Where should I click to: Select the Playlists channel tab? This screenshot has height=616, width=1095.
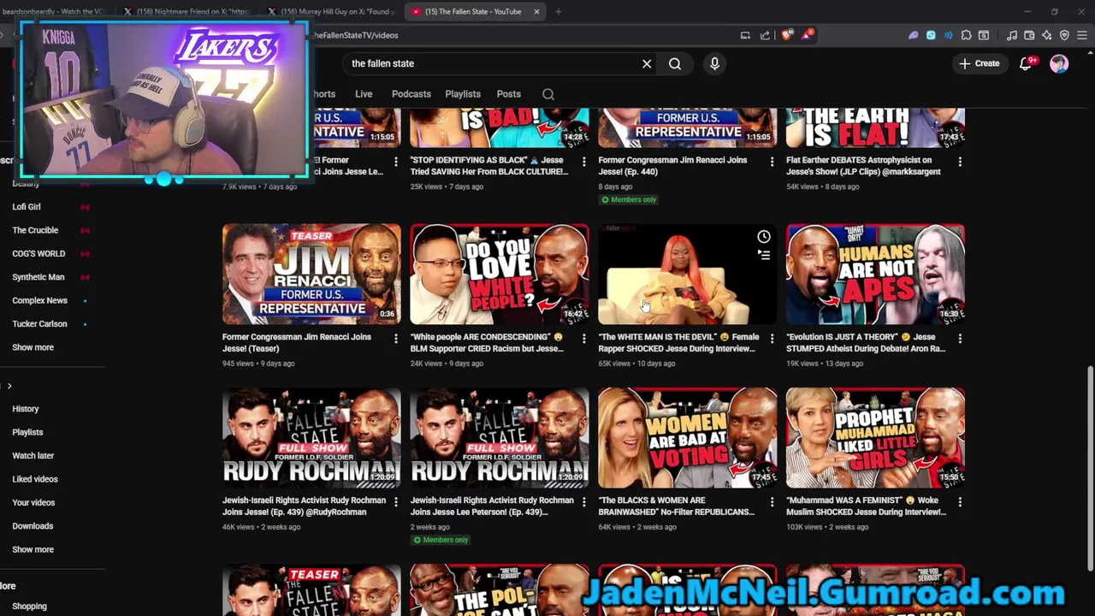tap(463, 94)
